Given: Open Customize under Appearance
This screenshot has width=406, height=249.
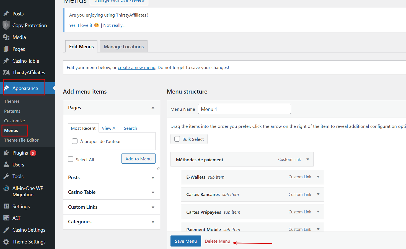Looking at the screenshot, I should [x=14, y=121].
